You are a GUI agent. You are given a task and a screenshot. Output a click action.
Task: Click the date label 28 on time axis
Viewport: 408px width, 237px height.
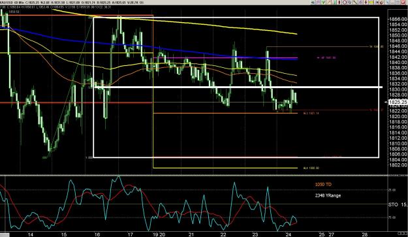(x=365, y=234)
